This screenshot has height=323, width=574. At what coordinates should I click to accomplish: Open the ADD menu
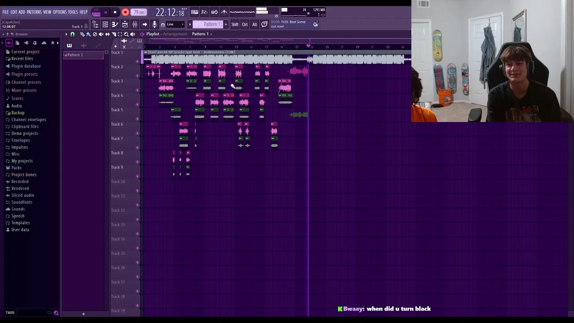(x=22, y=12)
